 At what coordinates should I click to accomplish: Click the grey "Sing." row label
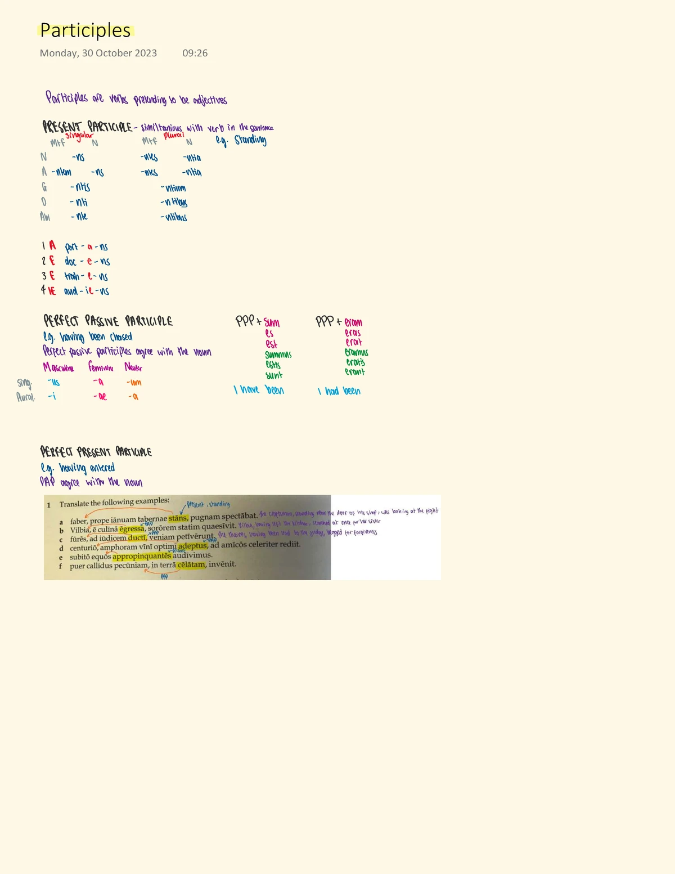click(24, 383)
